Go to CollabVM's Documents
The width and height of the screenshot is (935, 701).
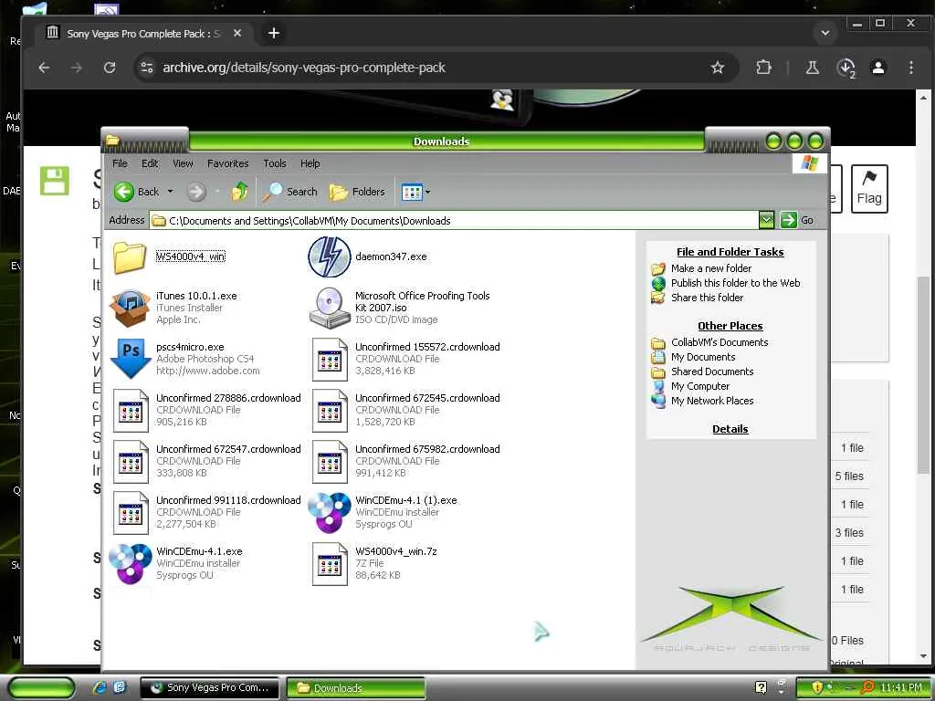(x=720, y=342)
